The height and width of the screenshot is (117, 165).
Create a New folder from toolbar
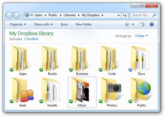pyautogui.click(x=84, y=24)
